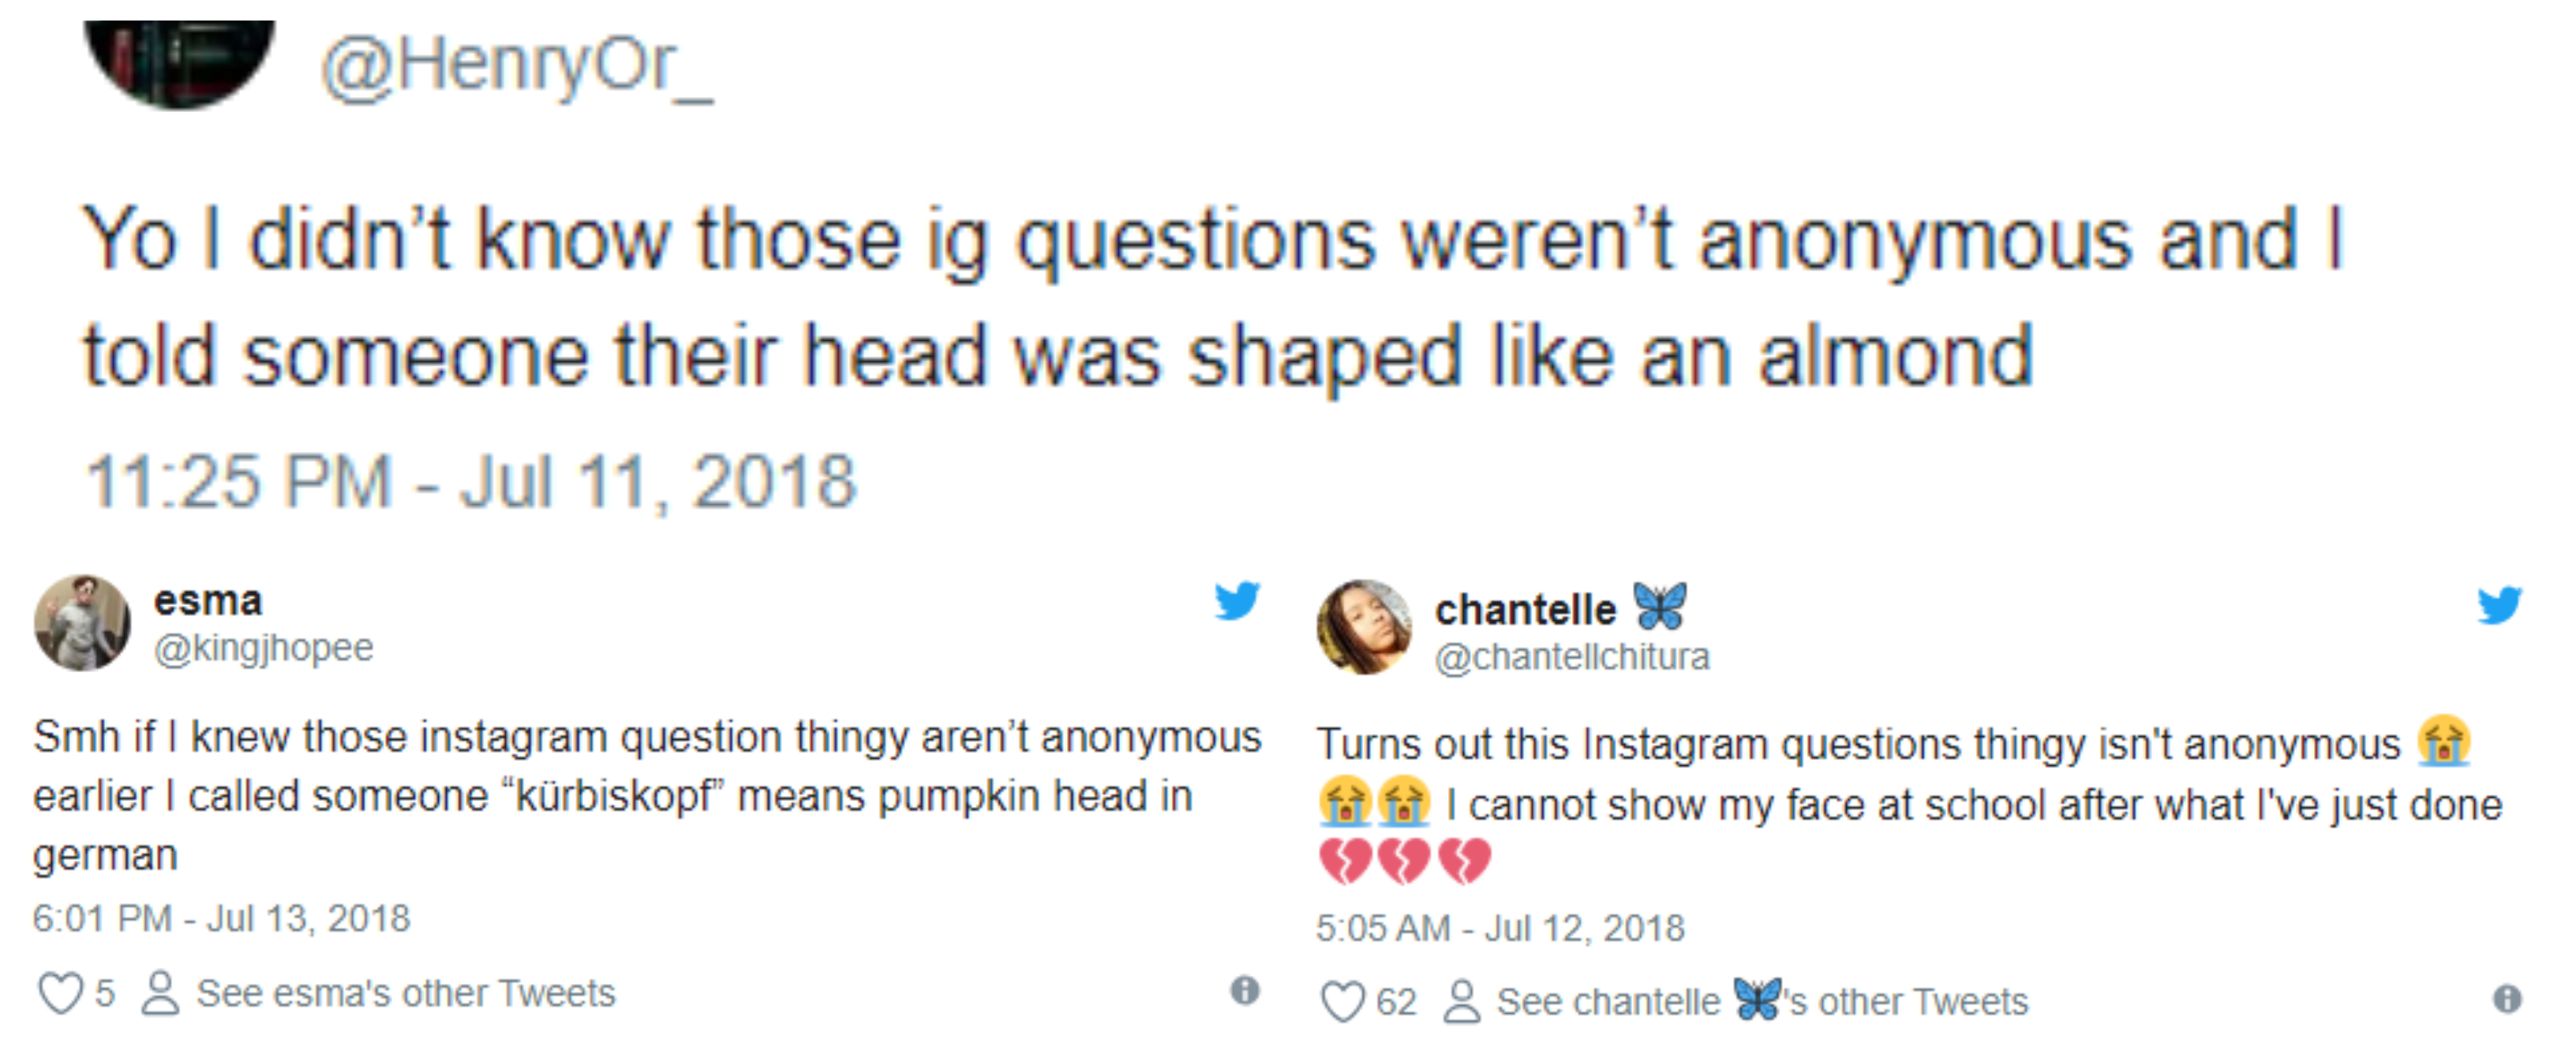The height and width of the screenshot is (1054, 2576).
Task: Click the @chantellchitura handle
Action: click(x=1572, y=657)
